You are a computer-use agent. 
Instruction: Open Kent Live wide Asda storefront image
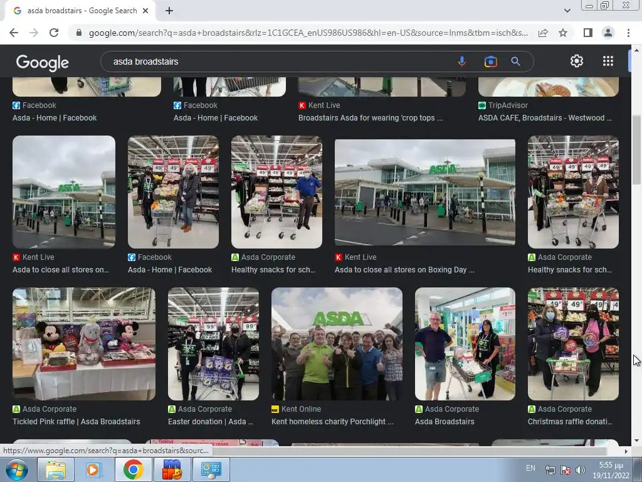click(425, 192)
